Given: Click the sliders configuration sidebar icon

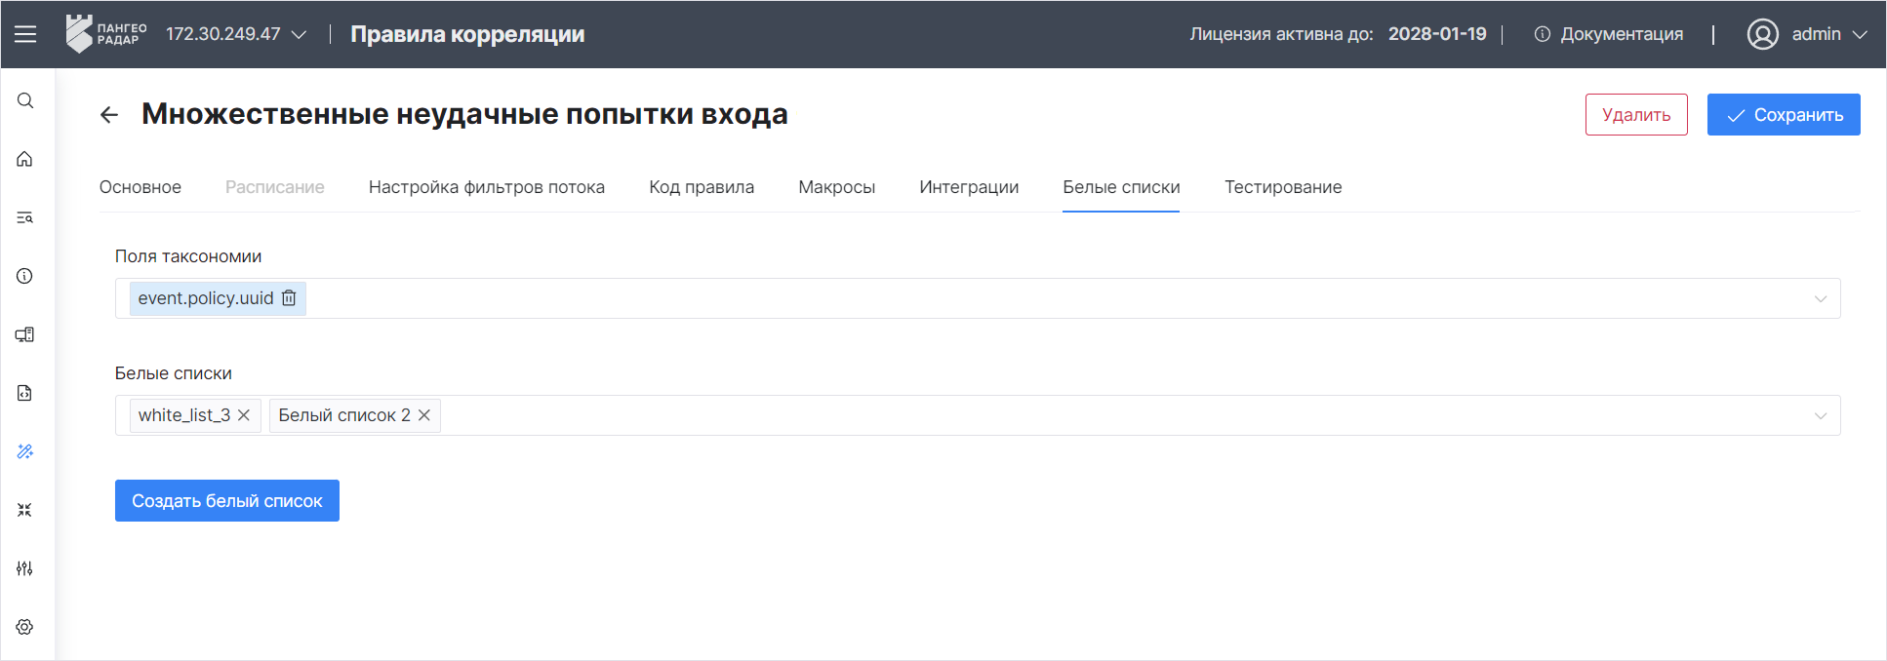Looking at the screenshot, I should [x=25, y=568].
